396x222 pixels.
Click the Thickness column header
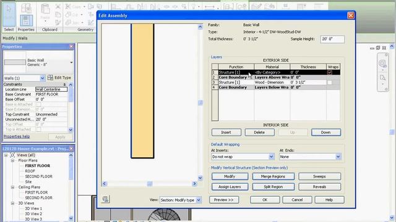[x=308, y=67]
